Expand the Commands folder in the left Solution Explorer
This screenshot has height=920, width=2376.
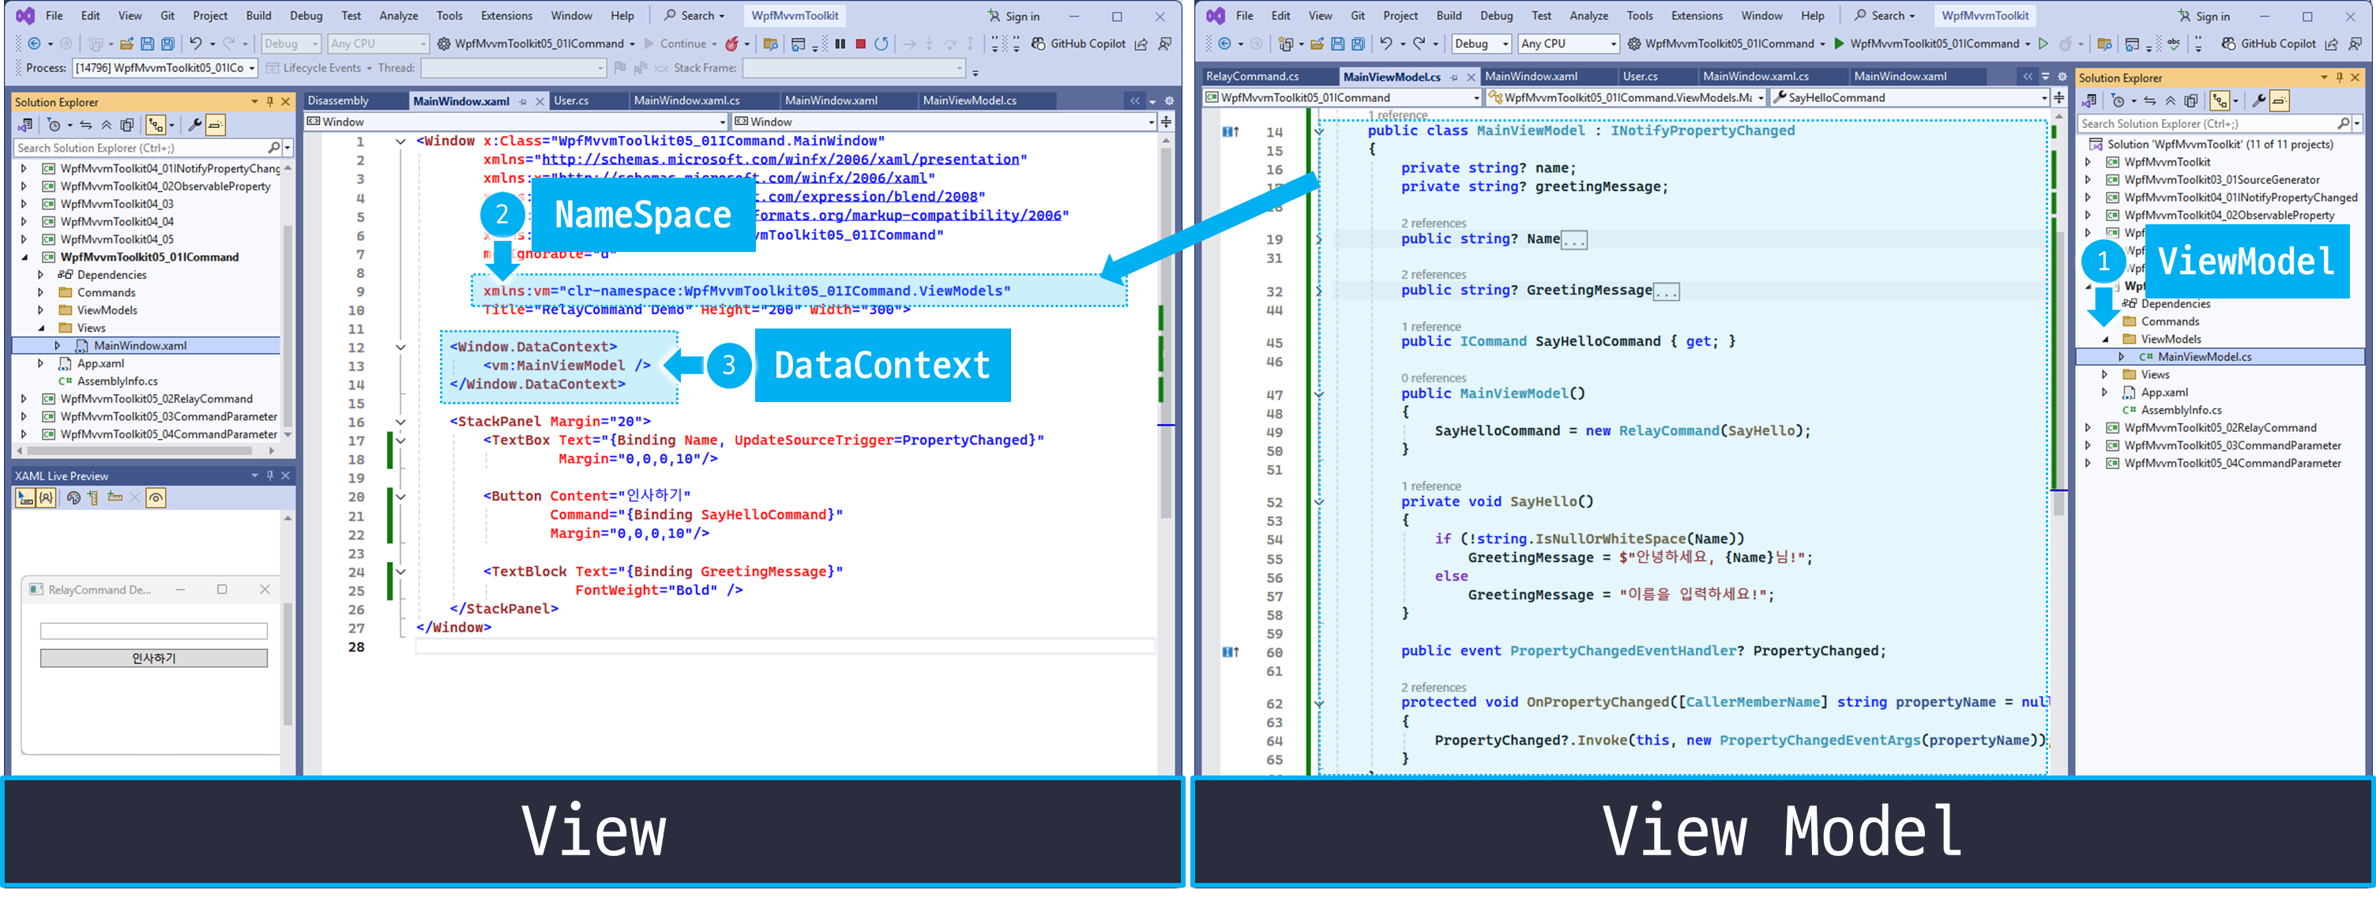coord(40,292)
